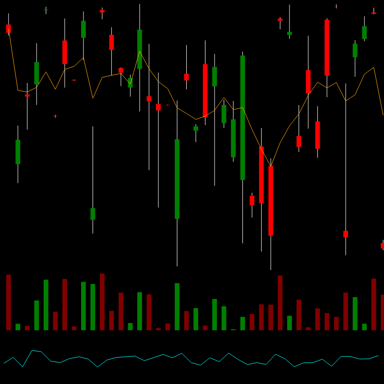Select the leftmost red candle at top-left
This screenshot has width=384, height=384.
tap(8, 29)
